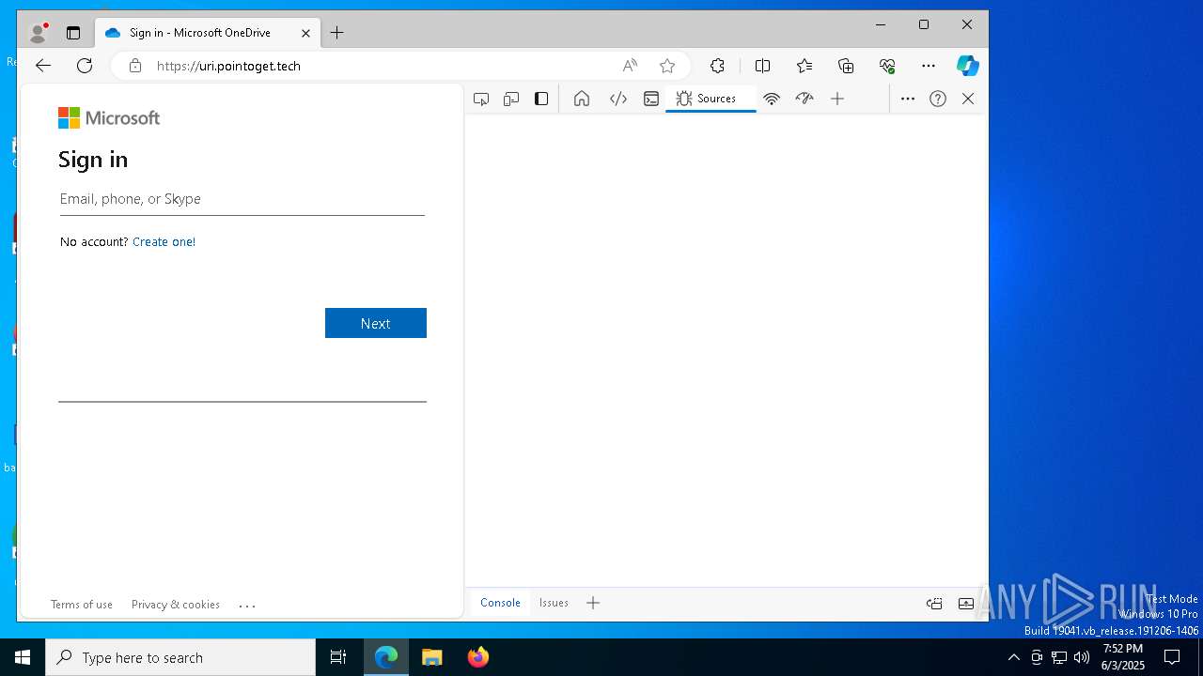Viewport: 1203px width, 676px height.
Task: Open the footer more options ellipsis
Action: (x=247, y=606)
